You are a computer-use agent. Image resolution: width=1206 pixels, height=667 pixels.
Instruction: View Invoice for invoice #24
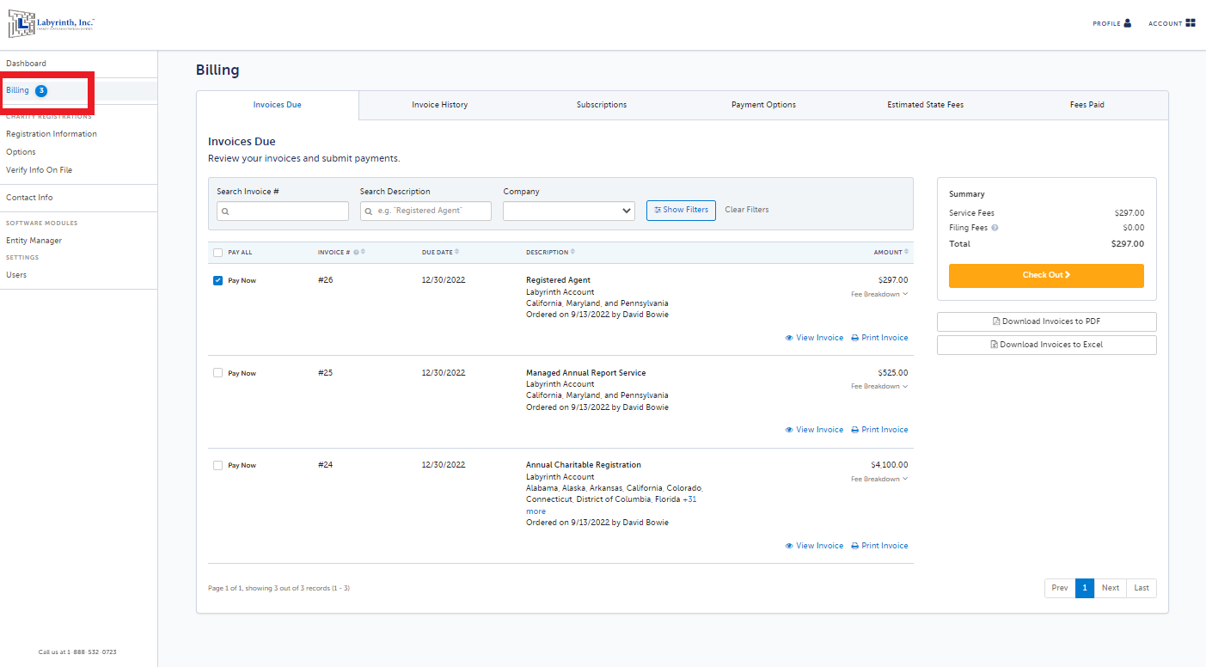(814, 546)
